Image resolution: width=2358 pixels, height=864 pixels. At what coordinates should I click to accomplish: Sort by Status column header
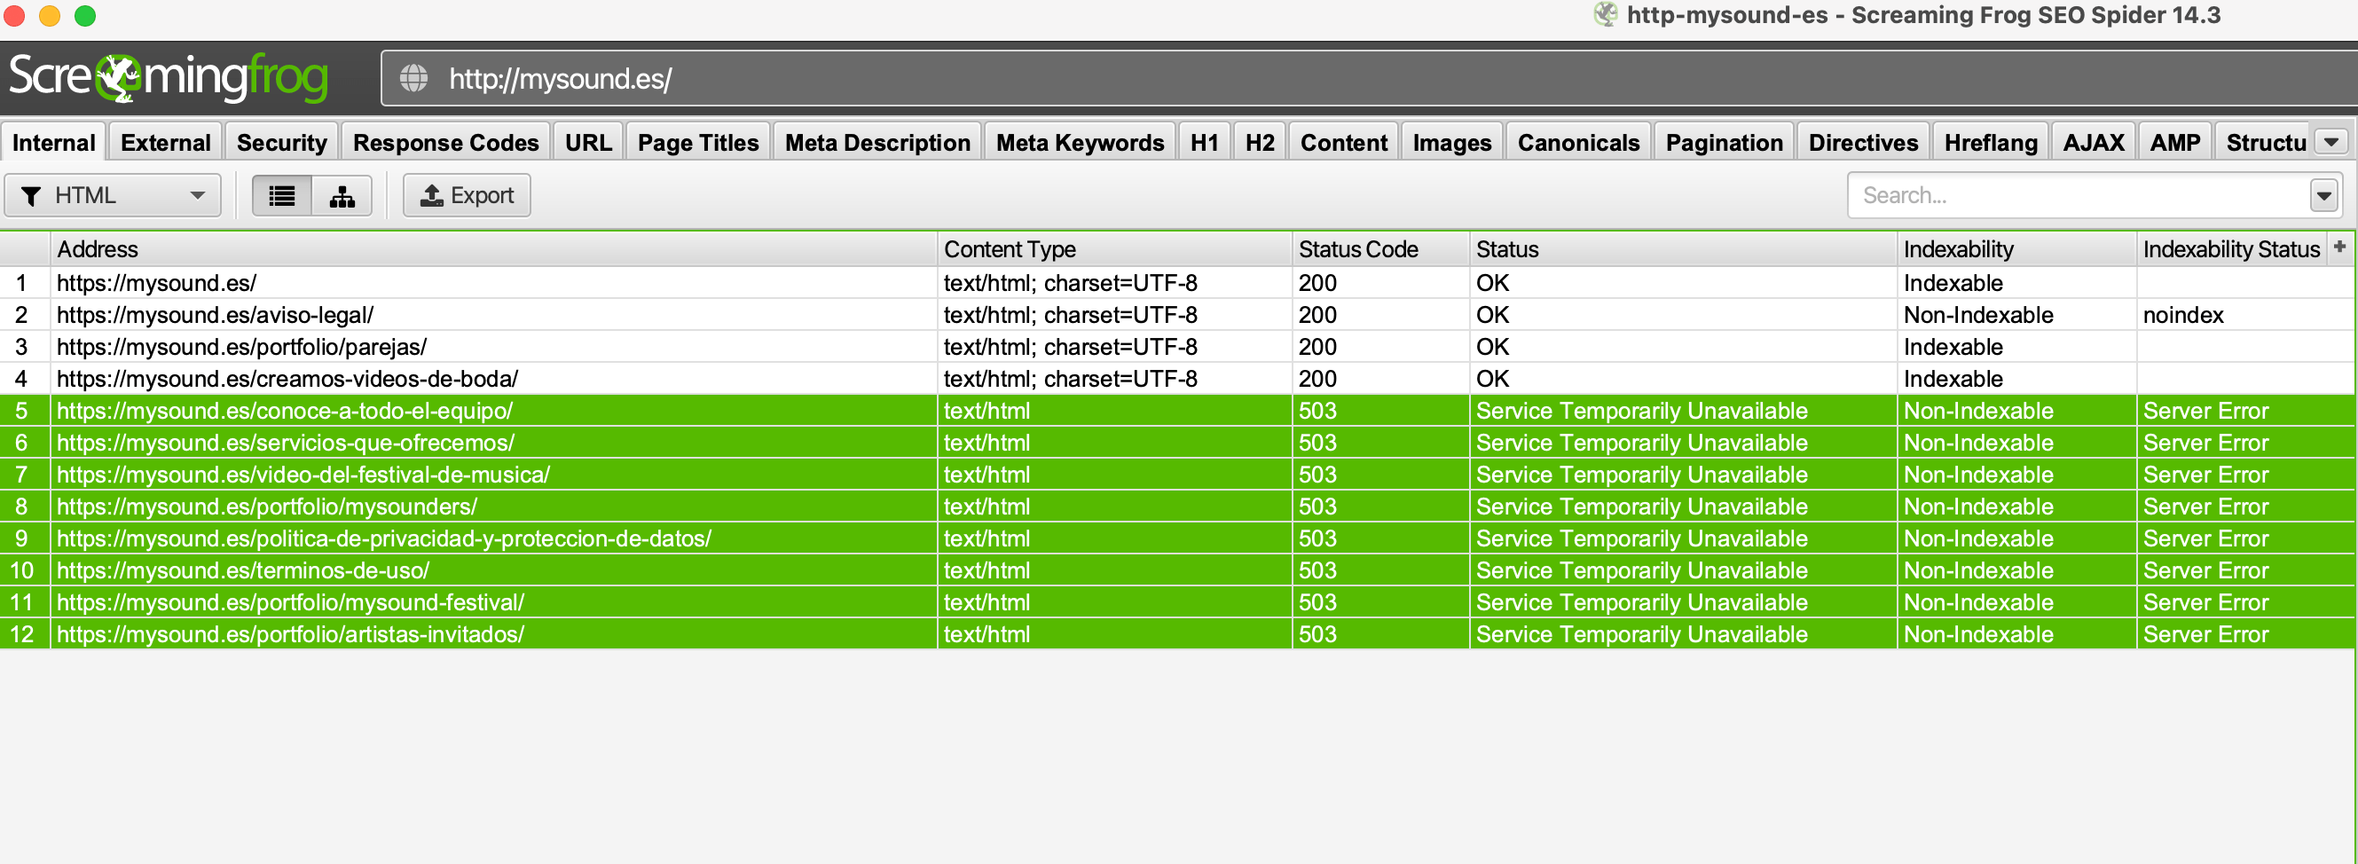point(1684,249)
